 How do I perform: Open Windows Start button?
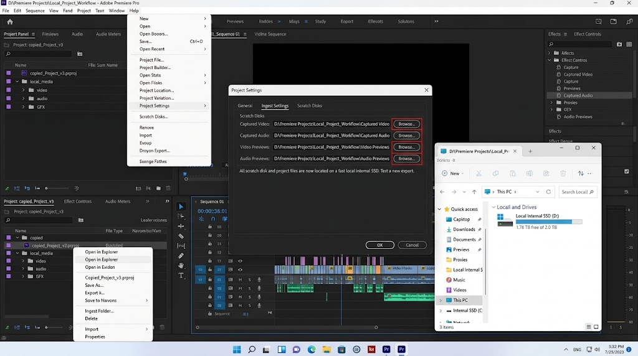[236, 350]
